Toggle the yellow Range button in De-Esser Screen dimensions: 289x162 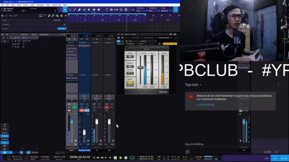130,83
